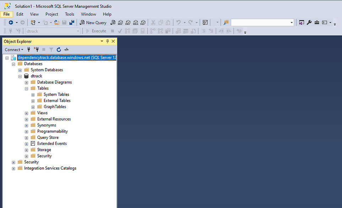Open an Analysis Services MDX Query
342x208 pixels.
[x=120, y=22]
